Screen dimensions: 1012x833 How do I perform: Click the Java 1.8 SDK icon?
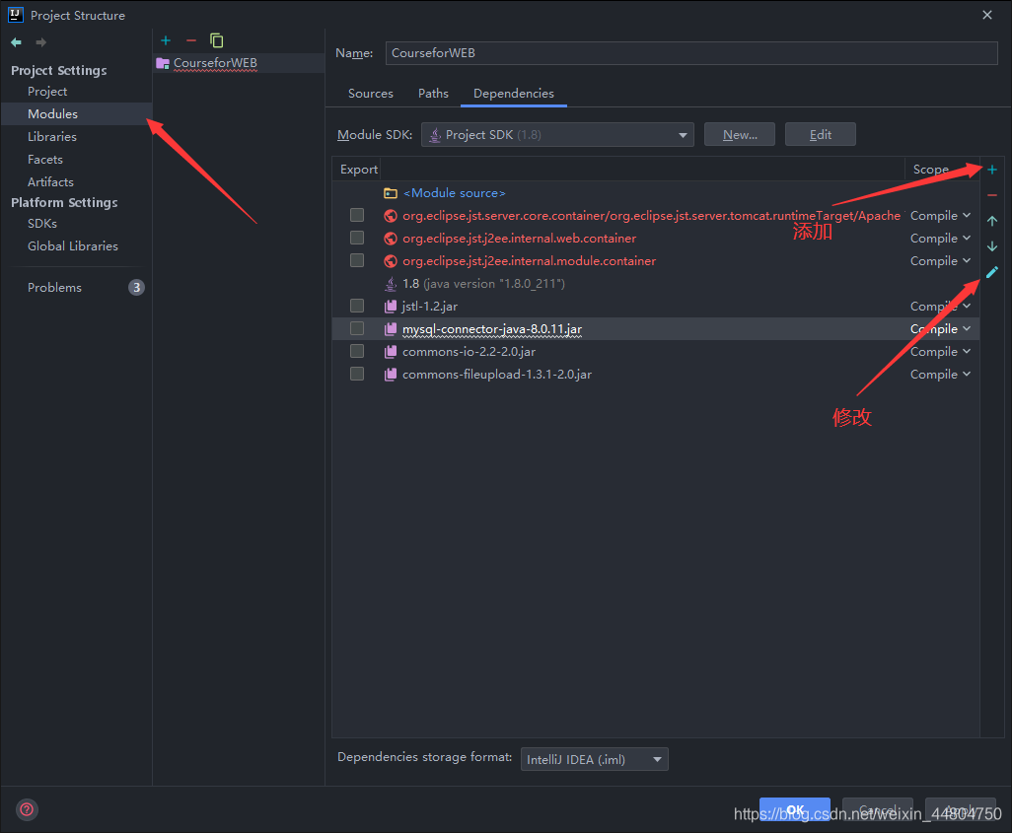pyautogui.click(x=391, y=284)
